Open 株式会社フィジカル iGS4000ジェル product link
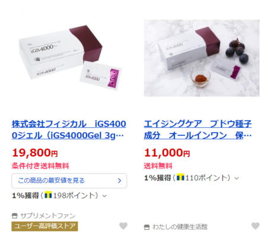This screenshot has height=237, width=267. 69,130
